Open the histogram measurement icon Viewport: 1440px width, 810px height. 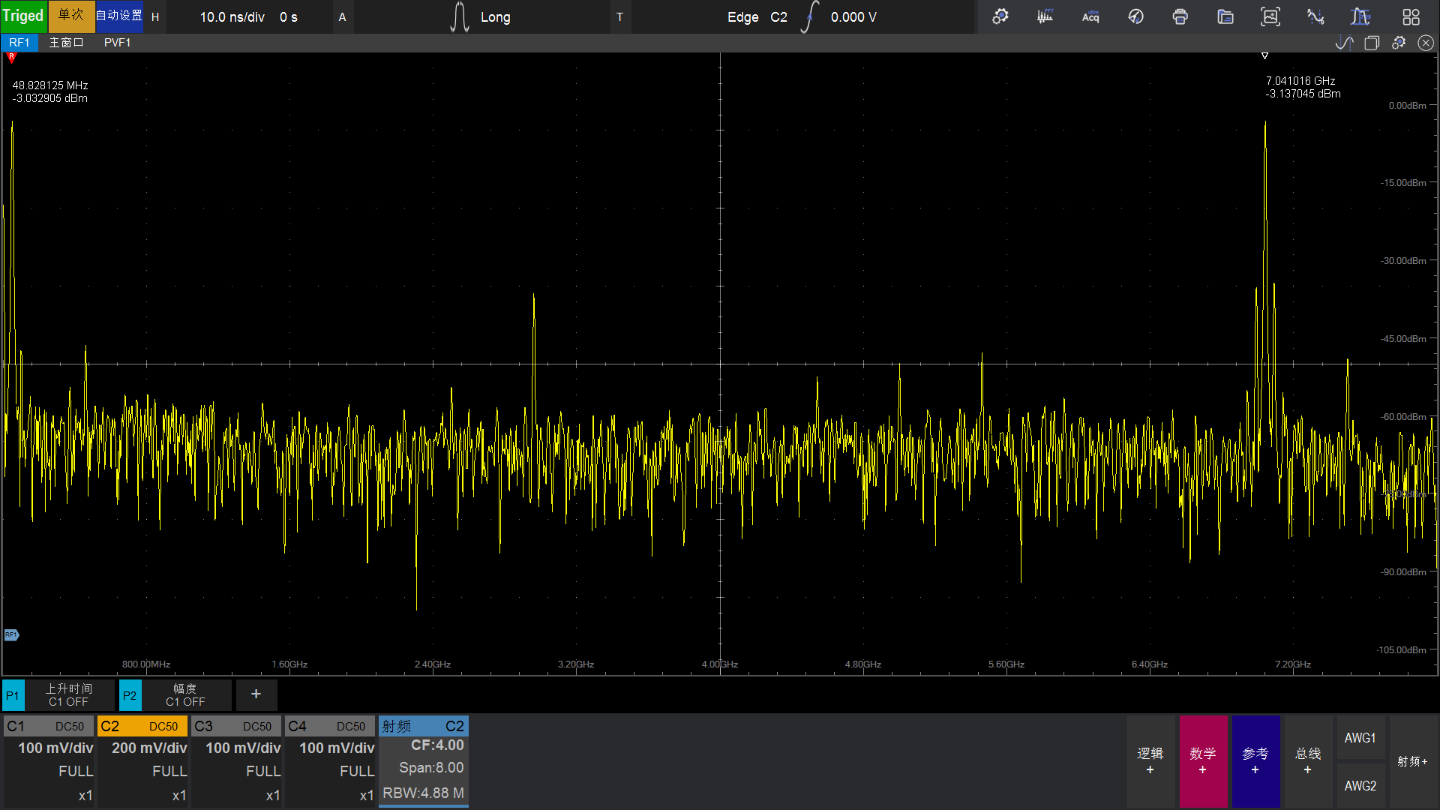coord(1360,16)
